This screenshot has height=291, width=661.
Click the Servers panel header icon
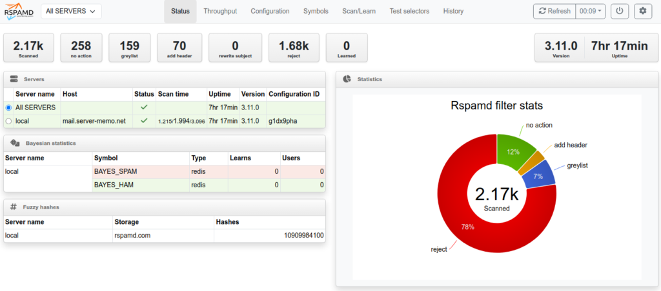(x=14, y=79)
